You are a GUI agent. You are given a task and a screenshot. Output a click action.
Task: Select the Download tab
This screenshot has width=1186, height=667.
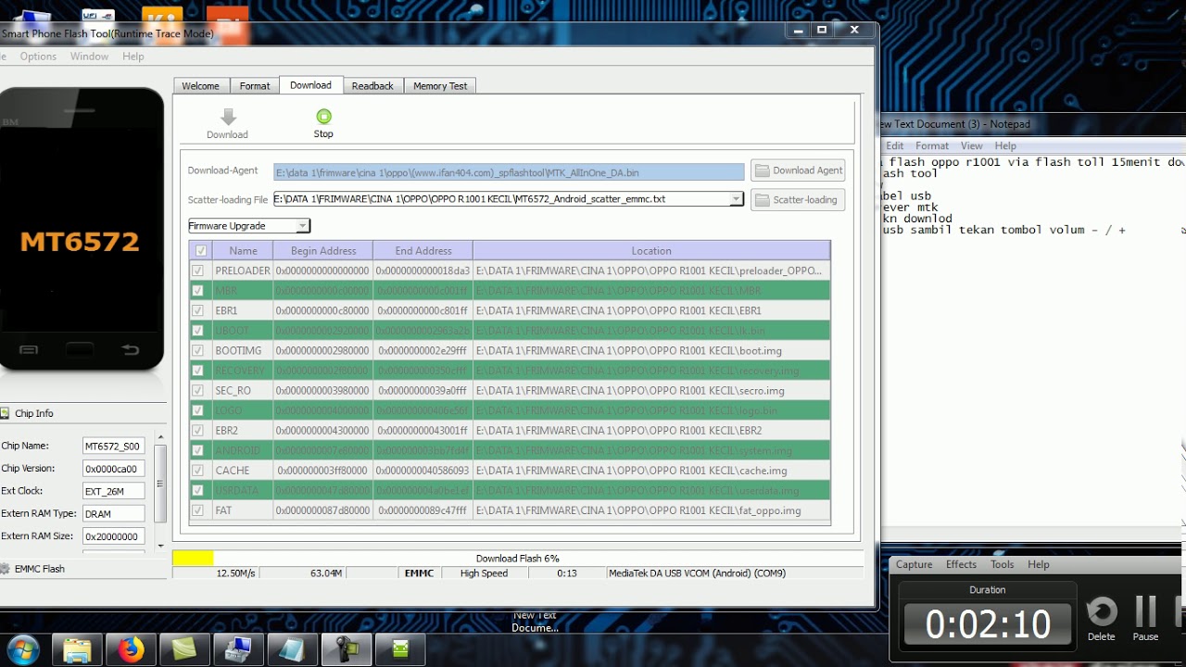(x=310, y=85)
